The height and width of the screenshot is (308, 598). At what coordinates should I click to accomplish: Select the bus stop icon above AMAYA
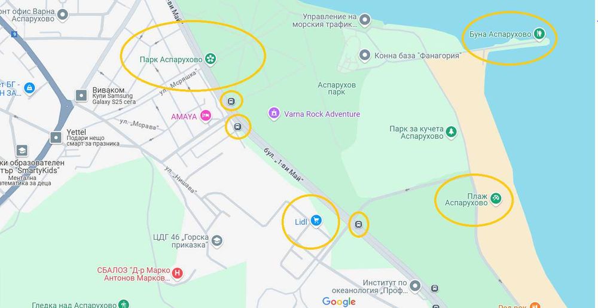coord(231,102)
